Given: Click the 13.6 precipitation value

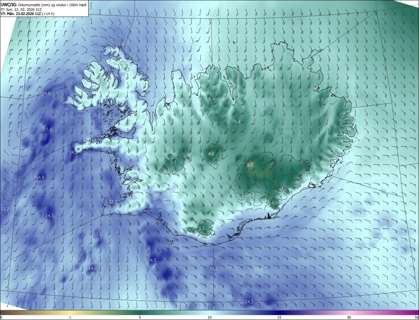Looking at the screenshot, I should pos(98,234).
